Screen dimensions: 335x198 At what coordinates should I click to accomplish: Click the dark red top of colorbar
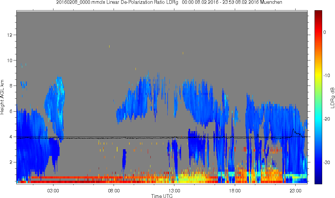tap(318, 13)
